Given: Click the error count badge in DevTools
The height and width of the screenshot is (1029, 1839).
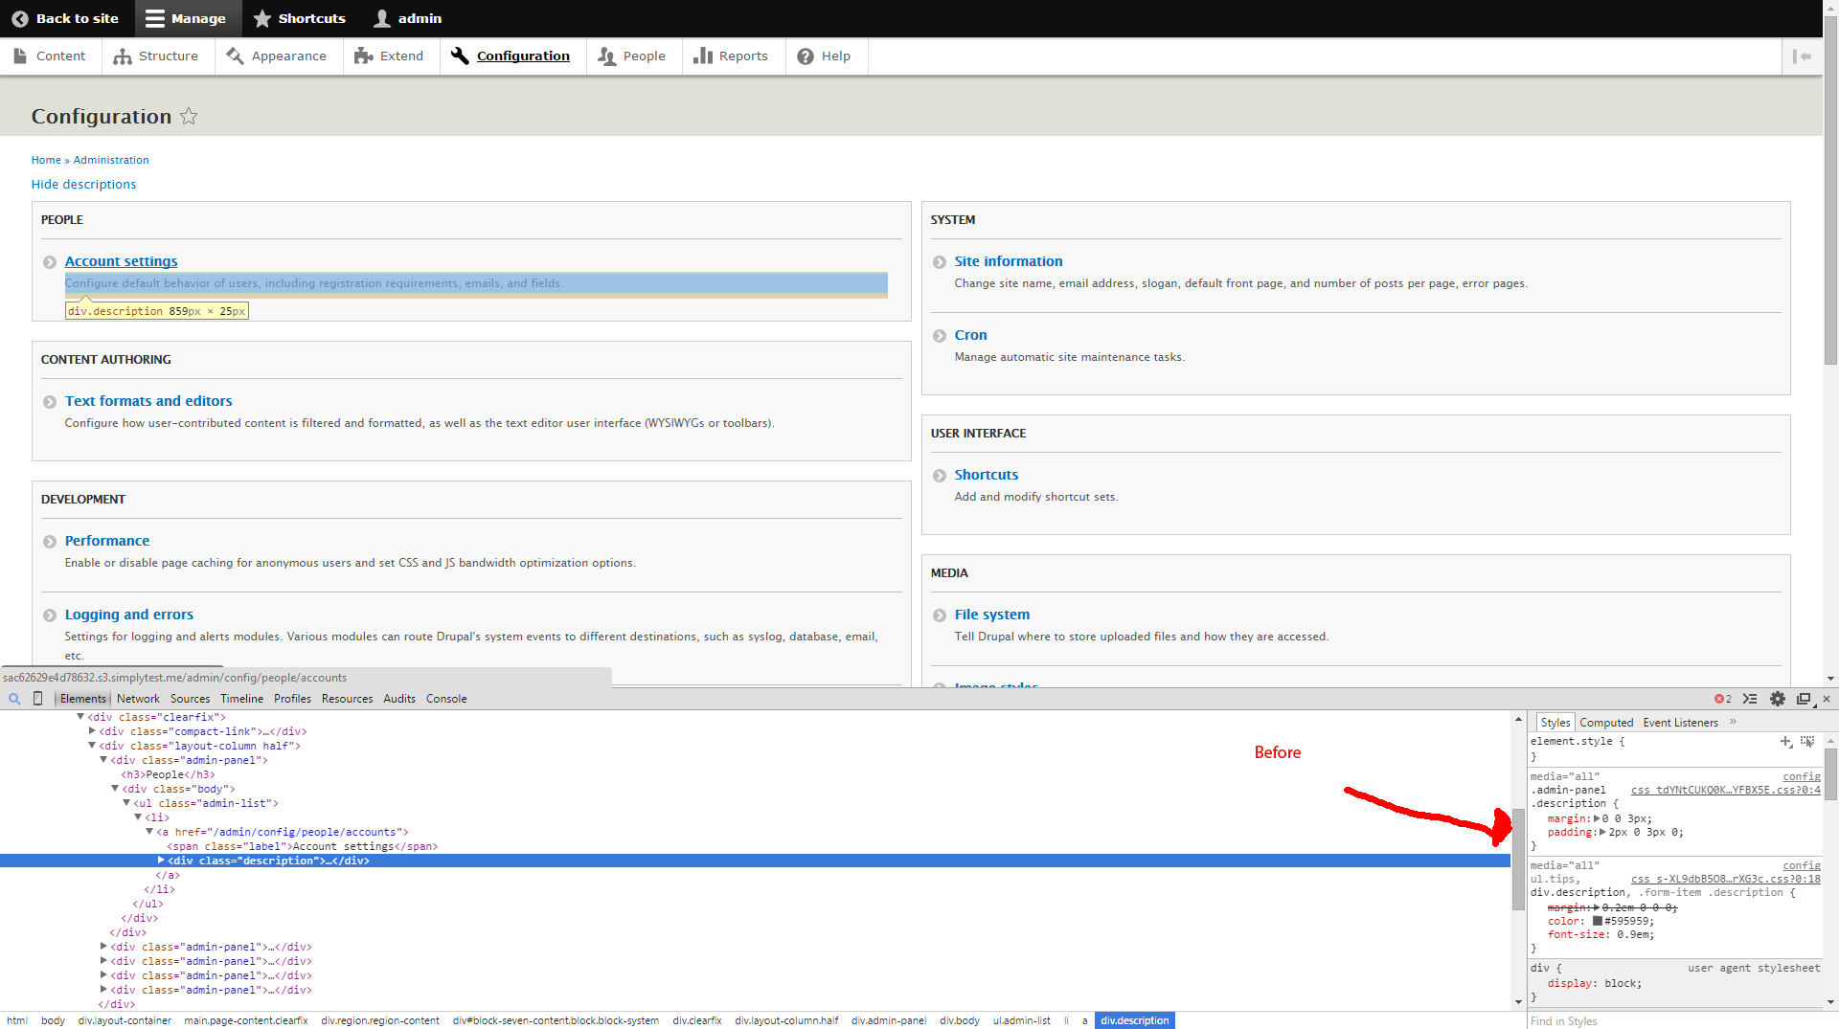Looking at the screenshot, I should [x=1720, y=699].
